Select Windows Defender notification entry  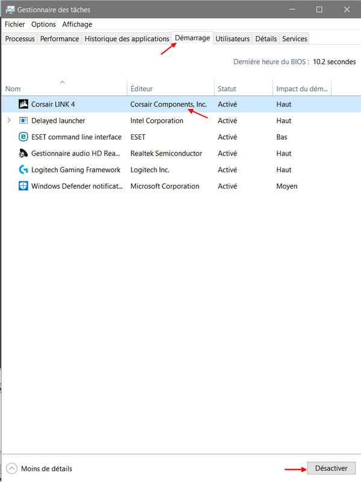[77, 186]
